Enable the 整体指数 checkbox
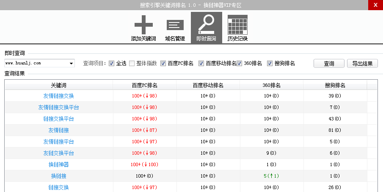 (132, 64)
